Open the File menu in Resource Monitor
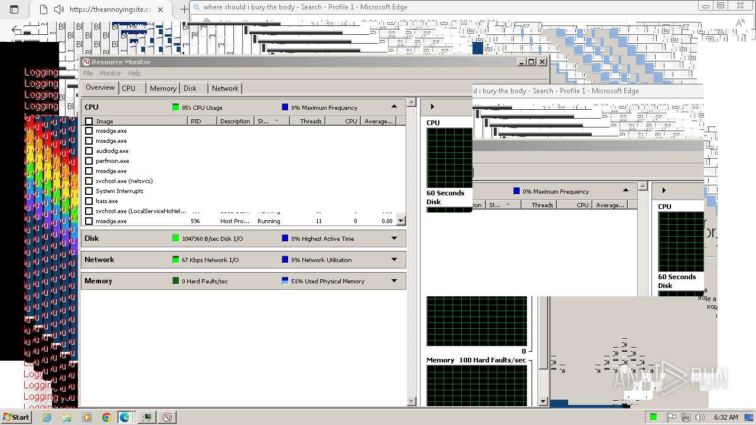The height and width of the screenshot is (425, 756). click(x=88, y=73)
